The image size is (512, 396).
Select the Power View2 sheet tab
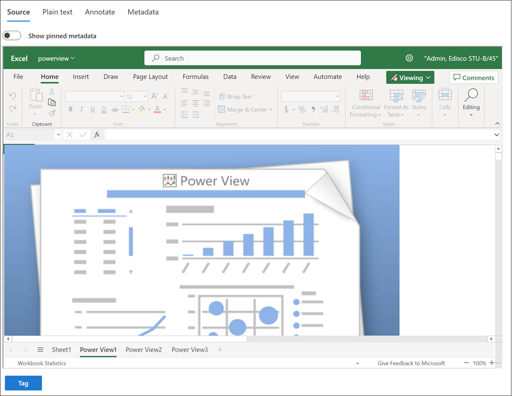143,350
